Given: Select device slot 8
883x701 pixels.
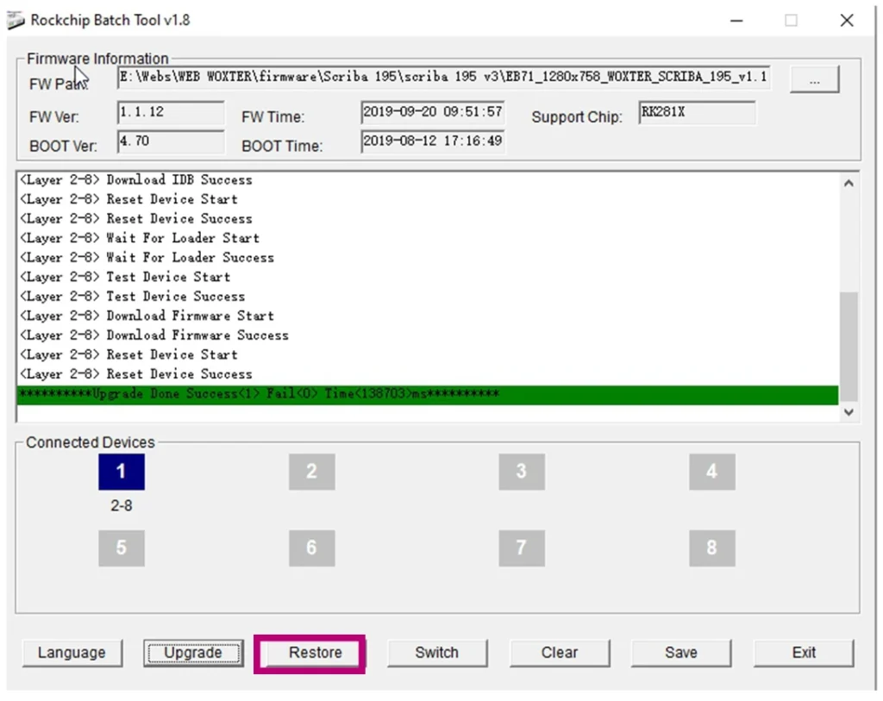Looking at the screenshot, I should coord(711,548).
